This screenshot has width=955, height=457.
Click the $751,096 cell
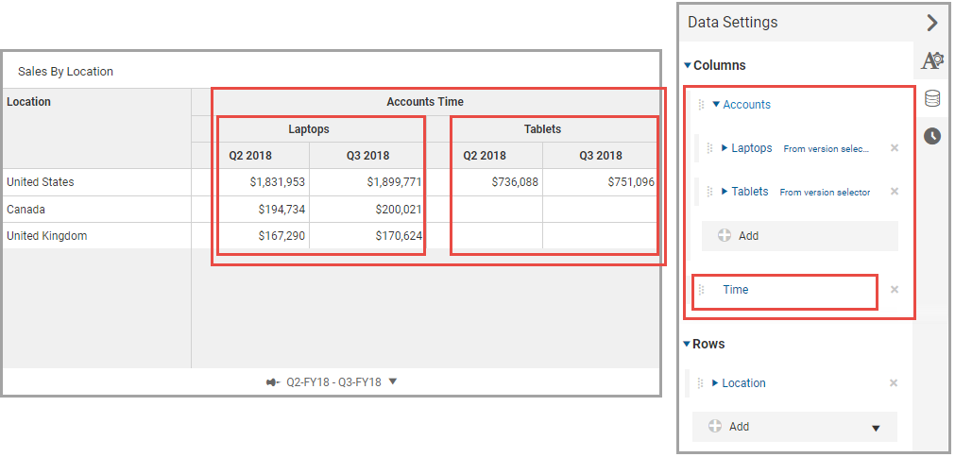(631, 182)
